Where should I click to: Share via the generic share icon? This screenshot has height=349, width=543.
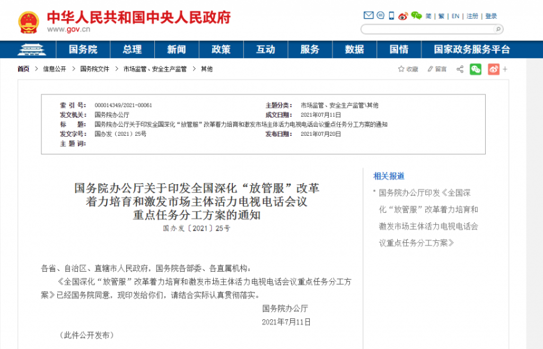coord(460,69)
